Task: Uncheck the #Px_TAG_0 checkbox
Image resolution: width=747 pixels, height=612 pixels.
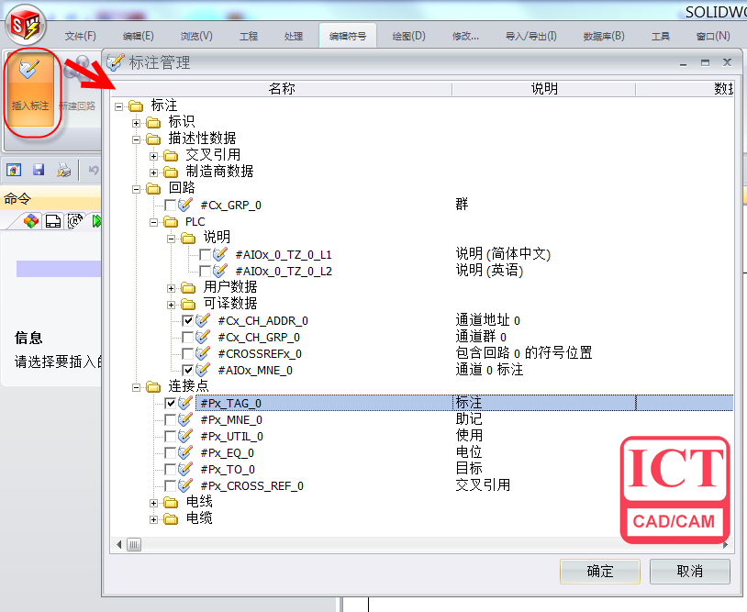Action: tap(171, 403)
